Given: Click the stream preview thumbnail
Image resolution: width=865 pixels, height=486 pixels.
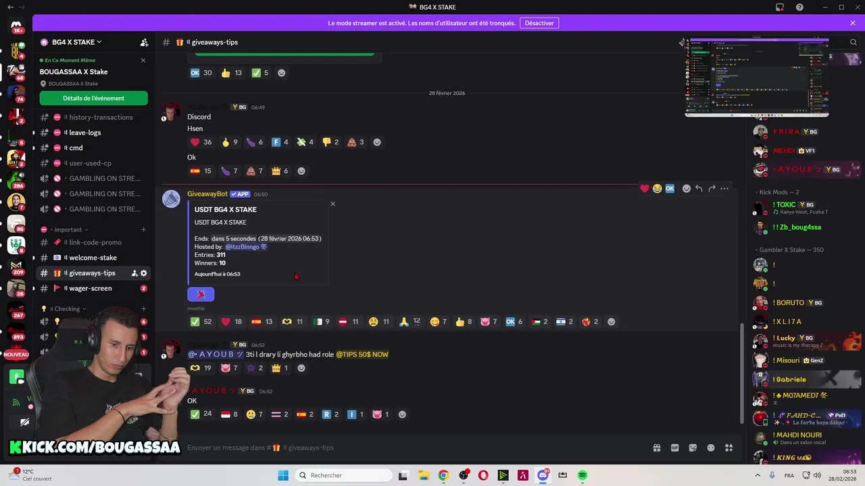Looking at the screenshot, I should (757, 78).
